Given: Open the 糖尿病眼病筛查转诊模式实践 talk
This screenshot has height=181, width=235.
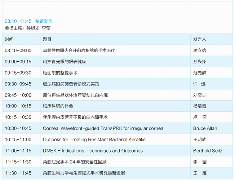Looking at the screenshot, I should [71, 84].
